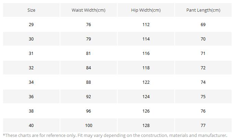Select the waist width value 84
The height and width of the screenshot is (140, 234).
coord(89,68)
